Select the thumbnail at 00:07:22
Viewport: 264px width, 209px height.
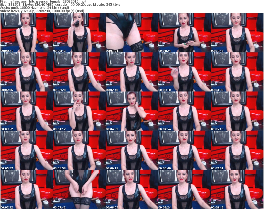coord(27,189)
